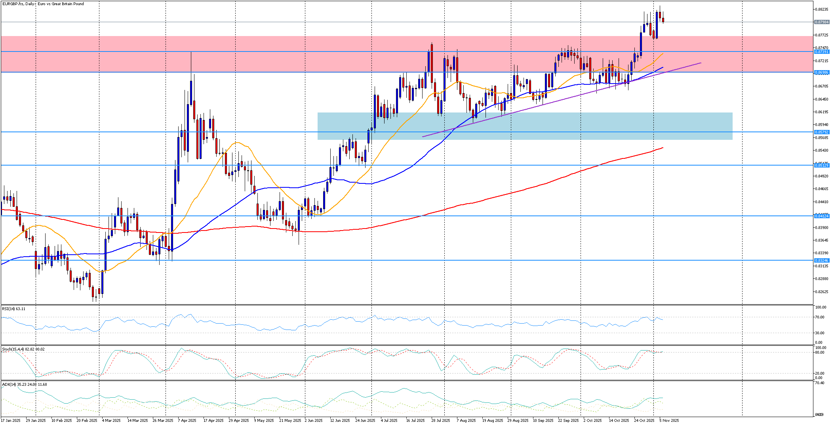Click the 21 May 2025 date label
The width and height of the screenshot is (834, 425).
pos(290,421)
